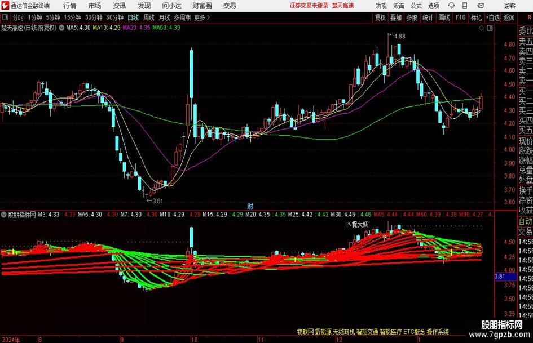Image resolution: width=533 pixels, height=343 pixels.
Task: Select the 30分钟 period
Action: (94, 17)
